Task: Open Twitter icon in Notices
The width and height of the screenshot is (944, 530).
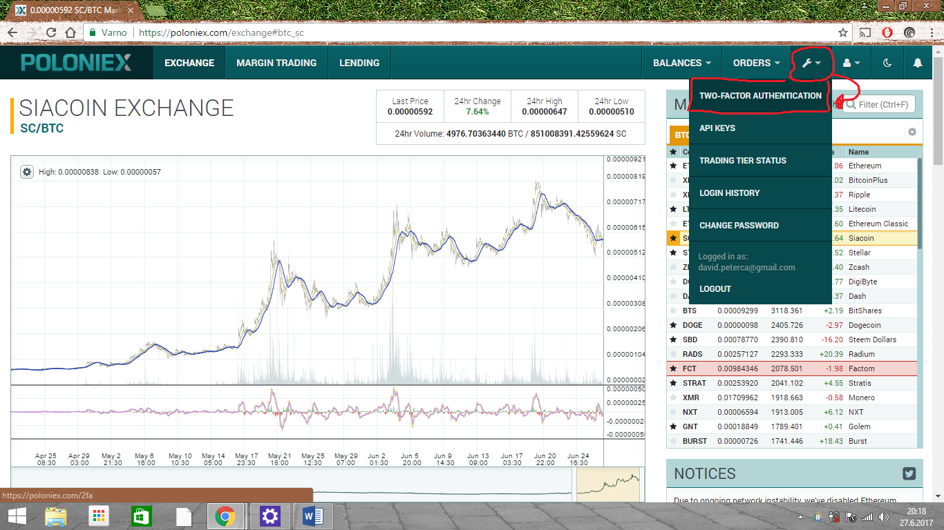Action: pyautogui.click(x=909, y=473)
